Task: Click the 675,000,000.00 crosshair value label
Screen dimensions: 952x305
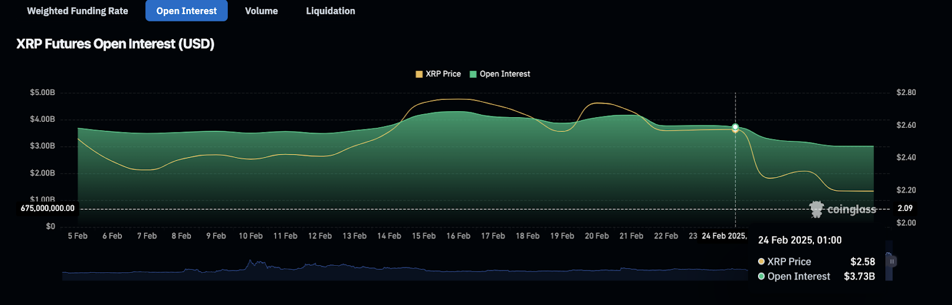Action: tap(48, 209)
